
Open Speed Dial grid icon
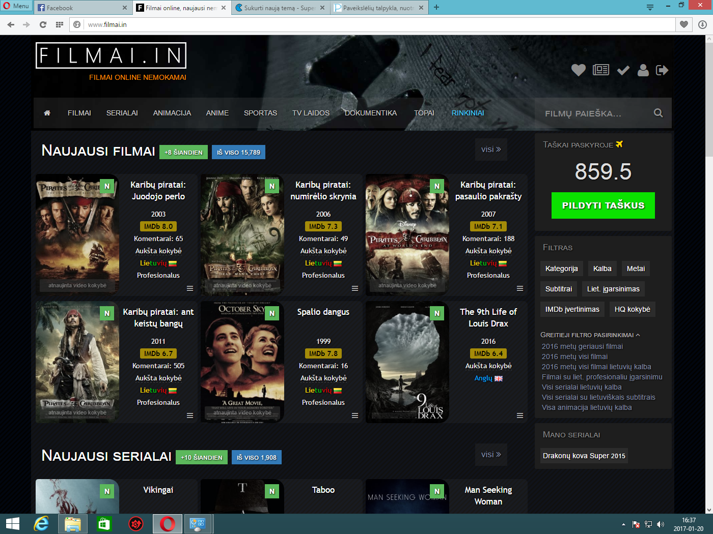[60, 24]
